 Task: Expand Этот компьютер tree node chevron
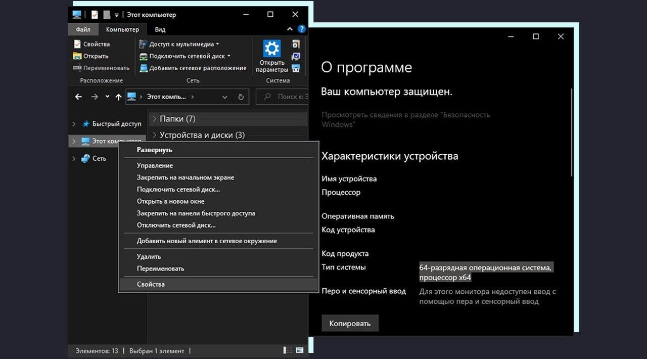(x=74, y=141)
